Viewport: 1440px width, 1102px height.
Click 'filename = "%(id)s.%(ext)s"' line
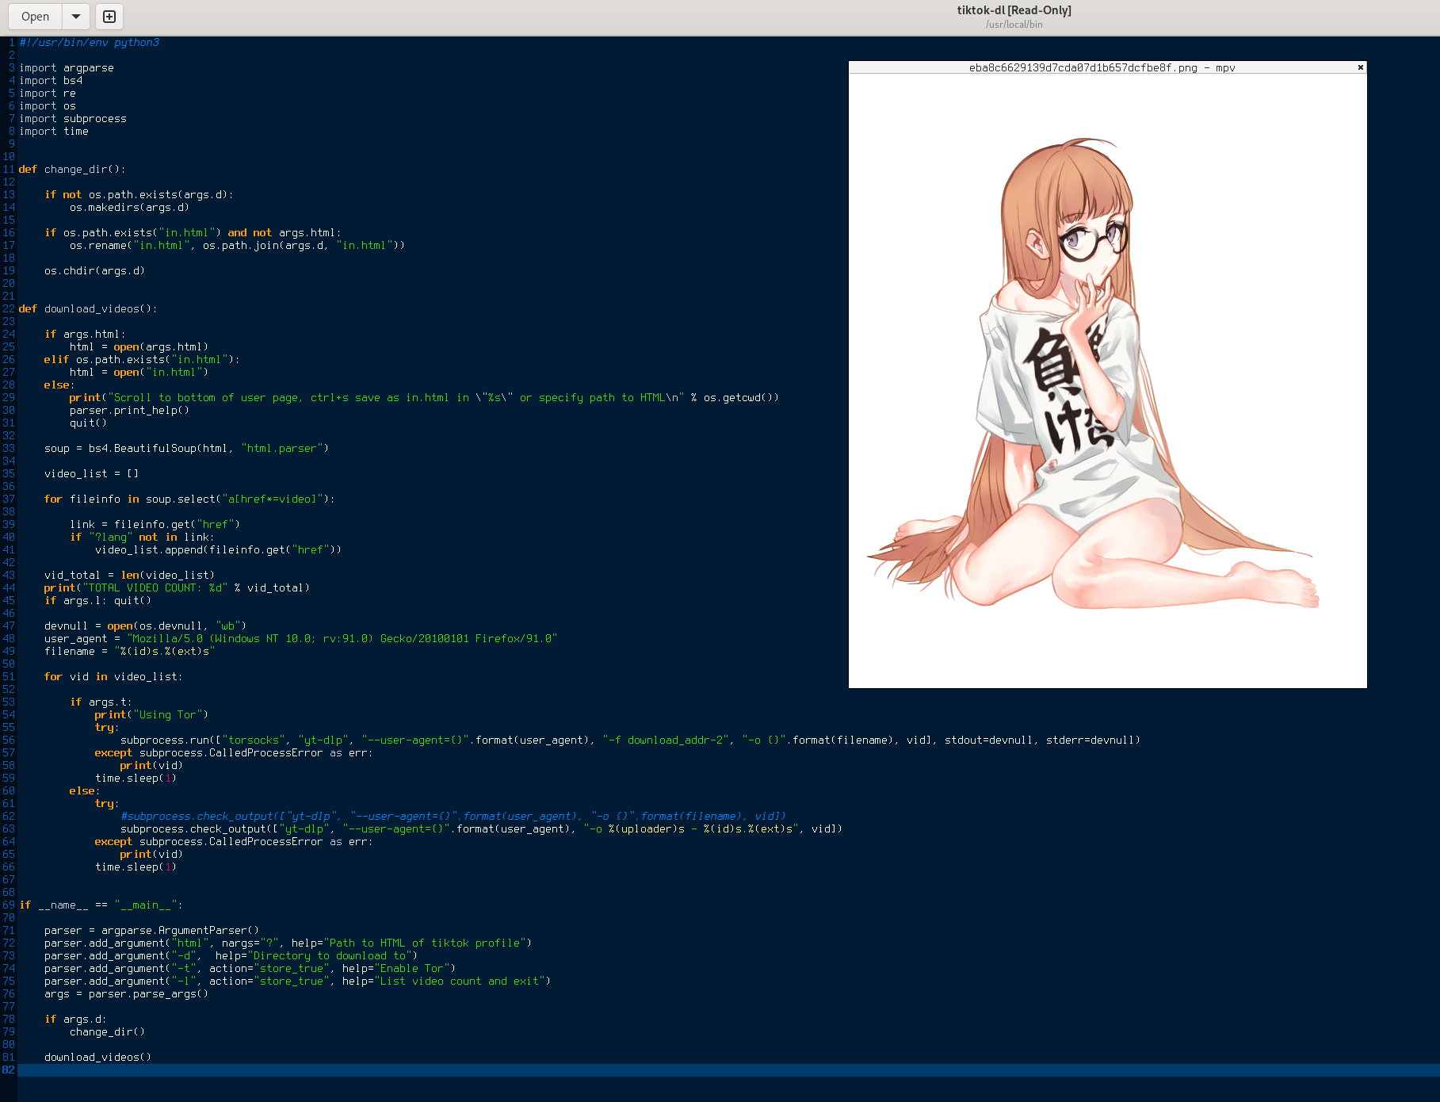pyautogui.click(x=129, y=652)
